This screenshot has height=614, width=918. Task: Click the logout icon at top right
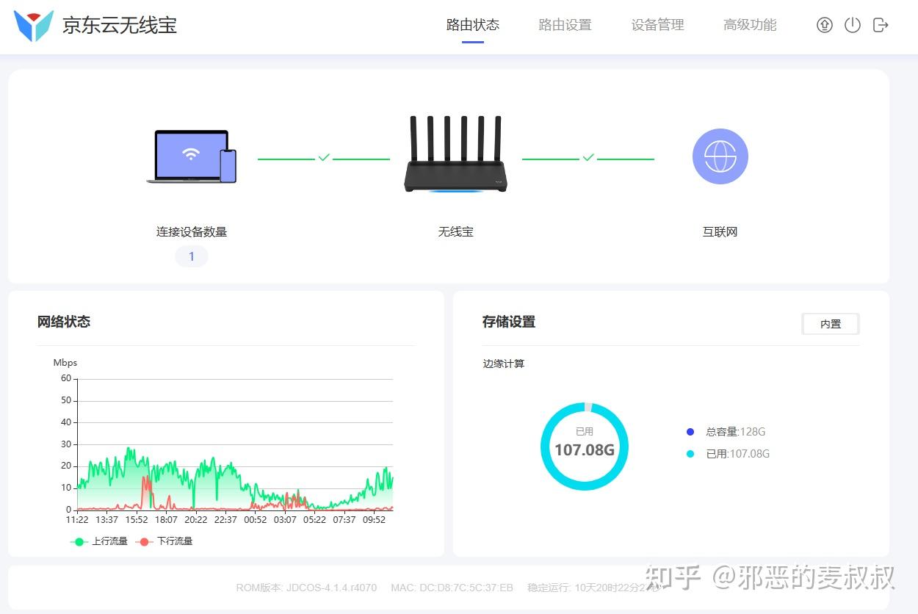click(880, 24)
